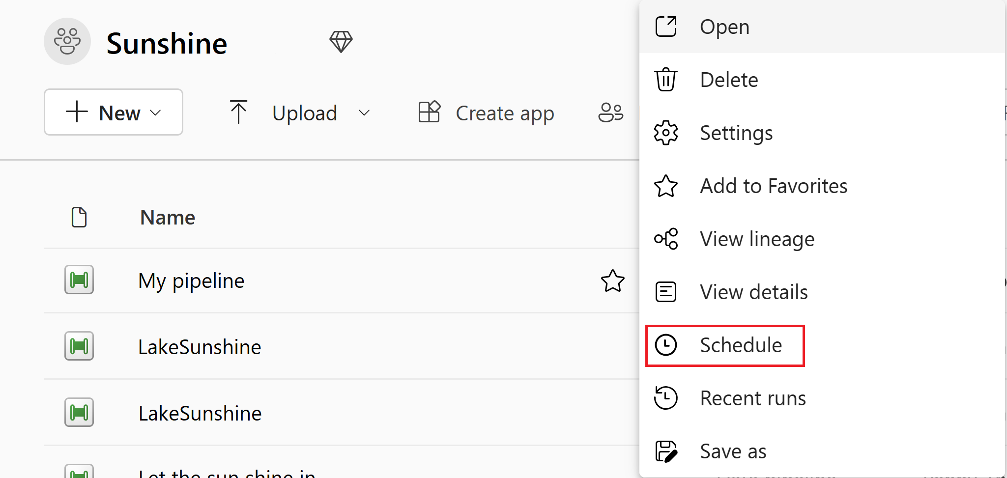Add the item to Favorites
This screenshot has width=1007, height=478.
(x=774, y=186)
